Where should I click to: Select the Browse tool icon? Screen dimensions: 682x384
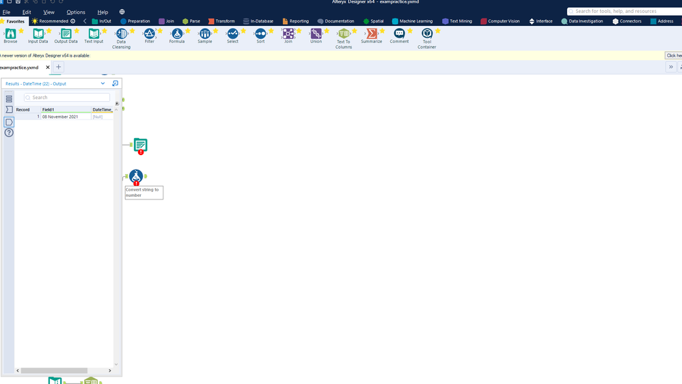click(x=10, y=34)
